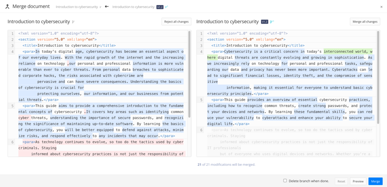Click the 'In today's digital age' paragraph text
387x187 pixels.
[101, 76]
